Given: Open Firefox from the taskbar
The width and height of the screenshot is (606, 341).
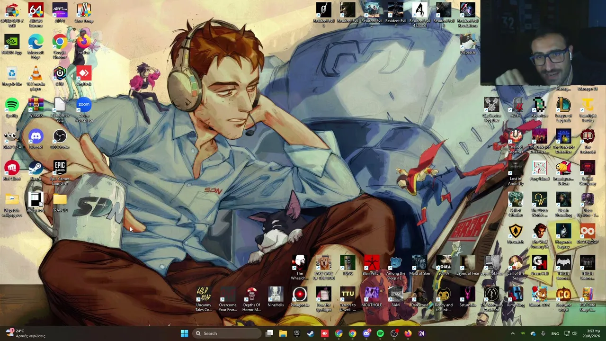Looking at the screenshot, I should (408, 333).
